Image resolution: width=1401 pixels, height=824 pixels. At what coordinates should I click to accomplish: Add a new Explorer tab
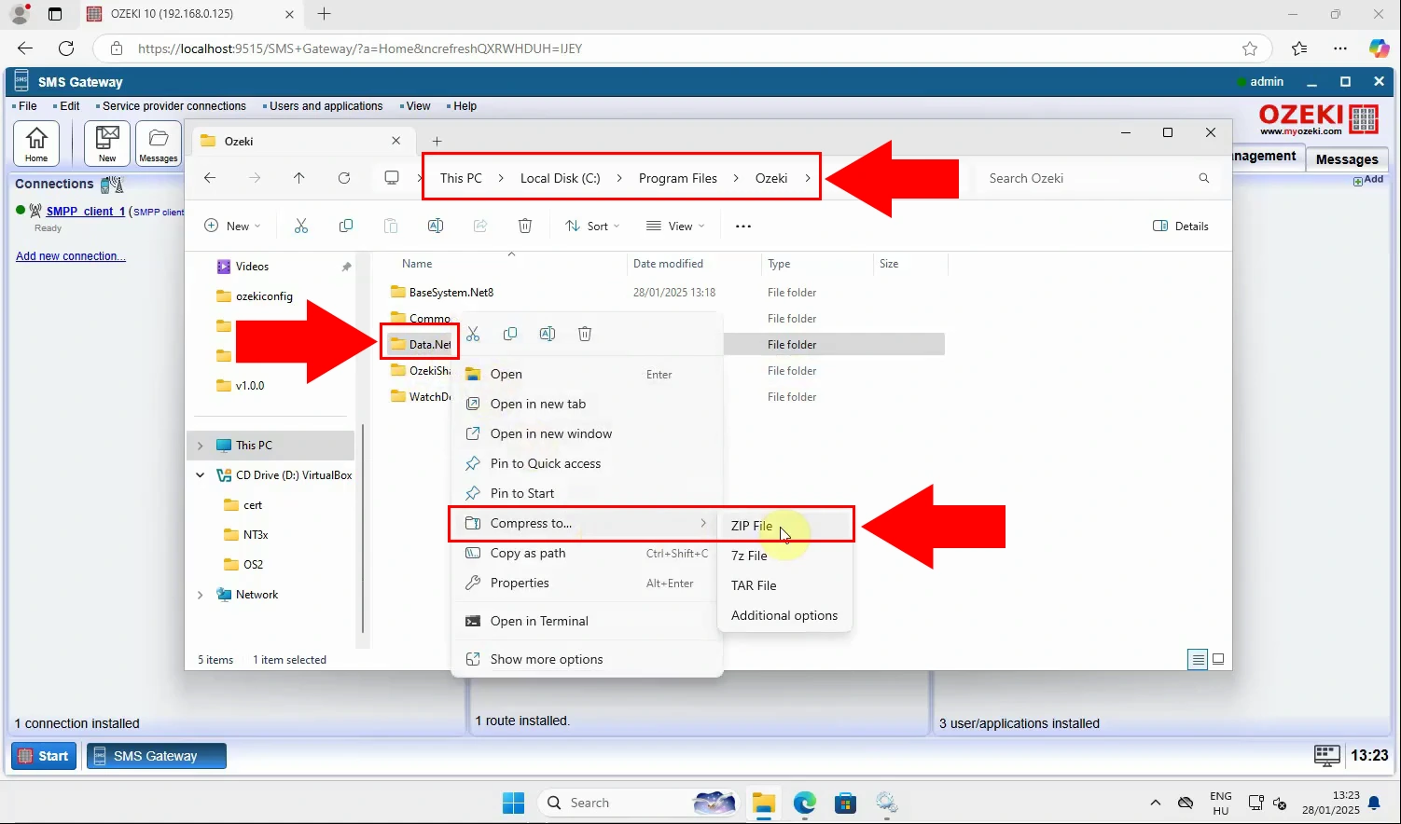pos(437,141)
